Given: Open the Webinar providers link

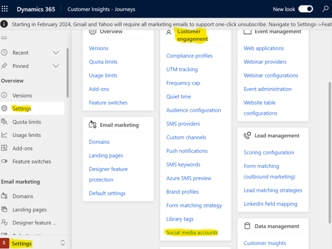Looking at the screenshot, I should click(x=265, y=62).
